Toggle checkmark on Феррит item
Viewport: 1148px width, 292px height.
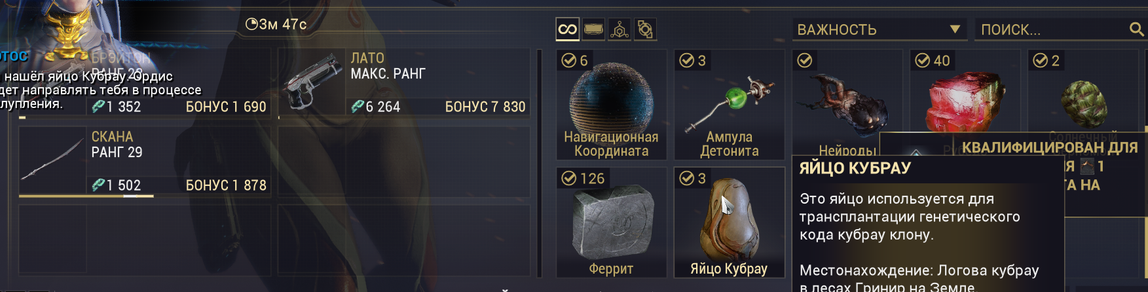click(568, 178)
